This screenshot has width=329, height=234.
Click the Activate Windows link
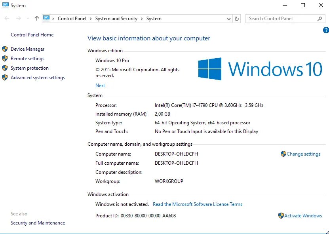(303, 216)
